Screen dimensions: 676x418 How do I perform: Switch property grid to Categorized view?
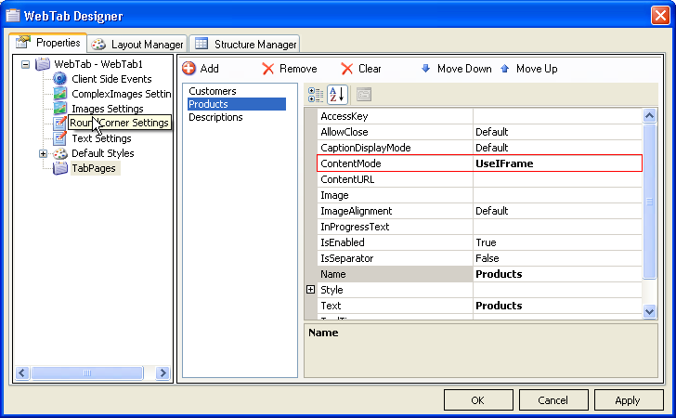pos(316,94)
